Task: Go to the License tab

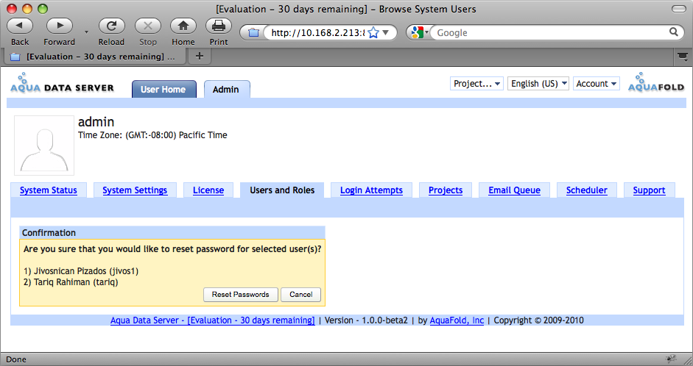Action: pyautogui.click(x=208, y=190)
